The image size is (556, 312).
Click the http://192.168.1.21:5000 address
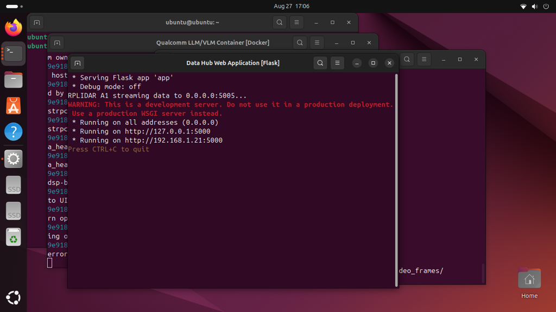(173, 140)
